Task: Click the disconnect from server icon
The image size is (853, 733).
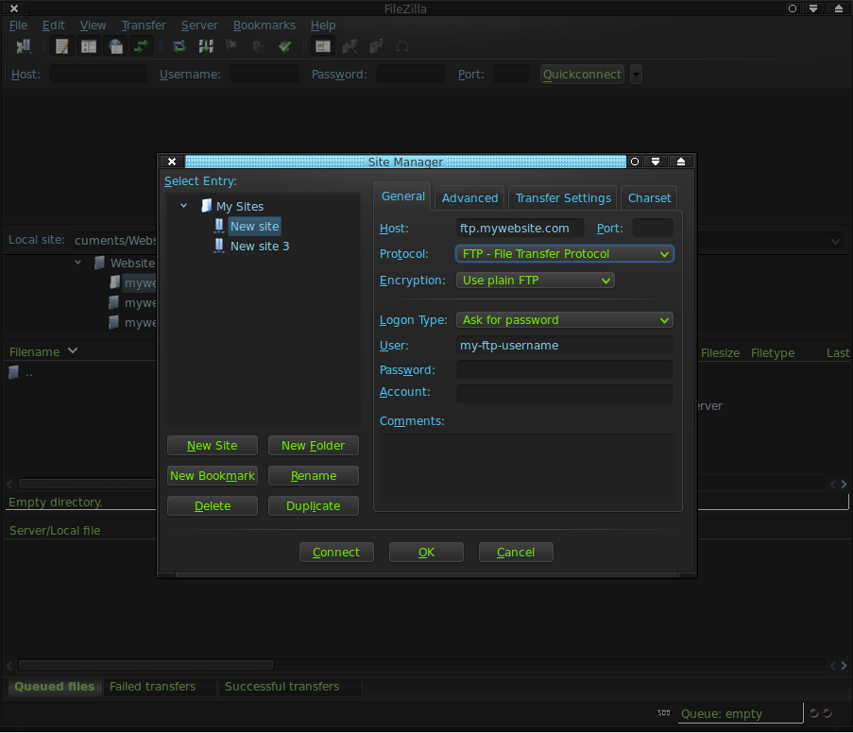Action: coord(259,46)
